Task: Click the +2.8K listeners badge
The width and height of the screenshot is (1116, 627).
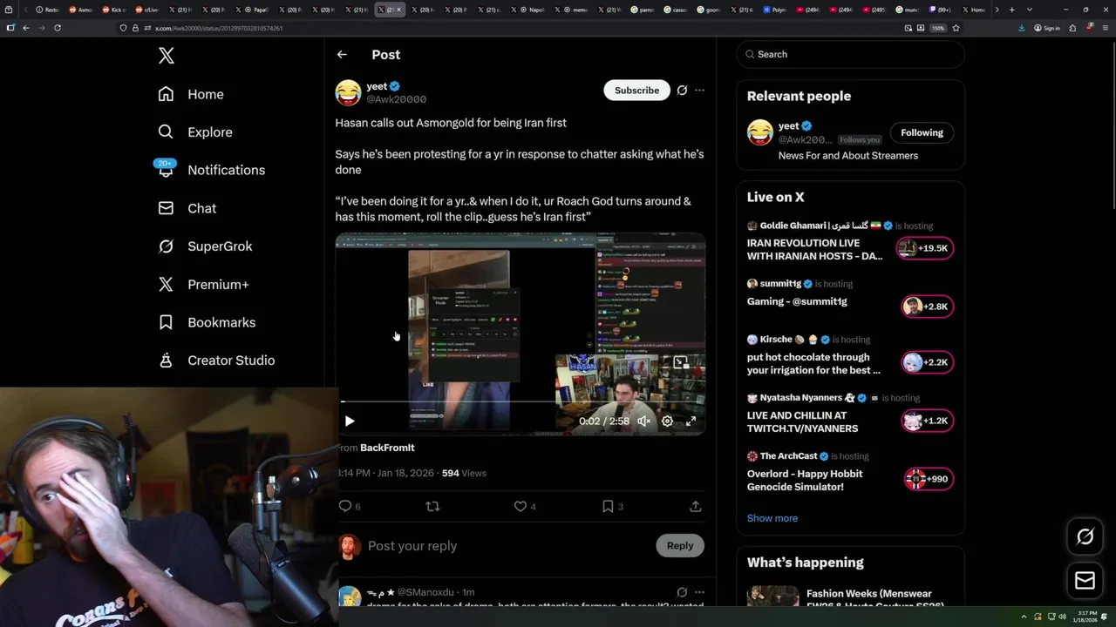Action: click(x=928, y=307)
